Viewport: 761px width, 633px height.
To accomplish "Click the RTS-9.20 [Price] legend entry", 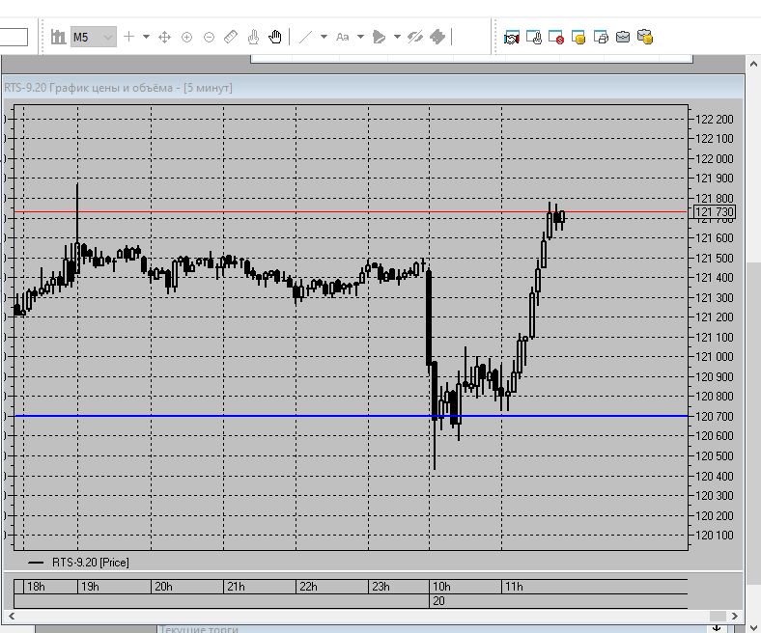I will tap(79, 563).
